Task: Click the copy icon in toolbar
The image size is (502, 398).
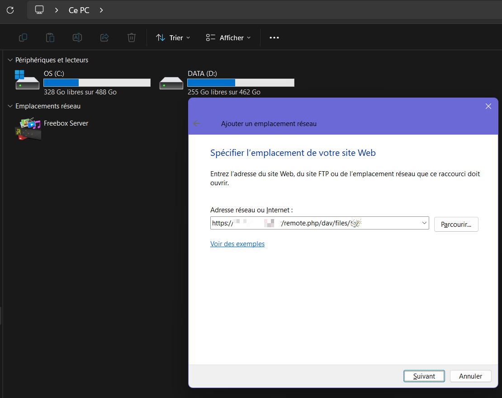Action: tap(23, 37)
